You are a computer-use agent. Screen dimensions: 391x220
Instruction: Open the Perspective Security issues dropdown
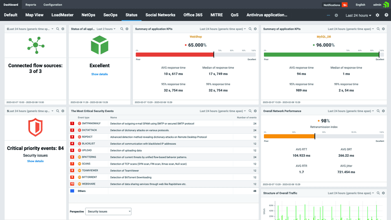click(108, 211)
